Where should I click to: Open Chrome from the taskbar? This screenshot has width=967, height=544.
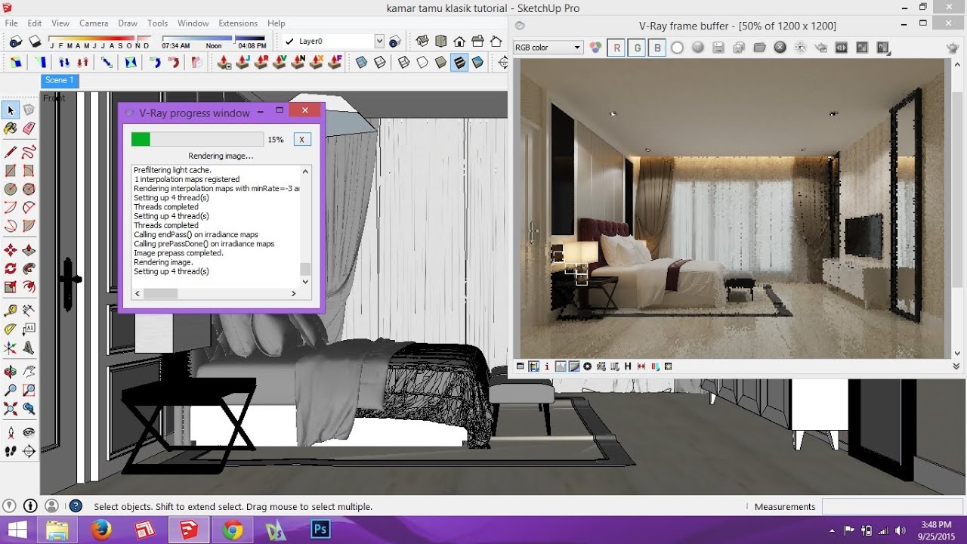233,530
